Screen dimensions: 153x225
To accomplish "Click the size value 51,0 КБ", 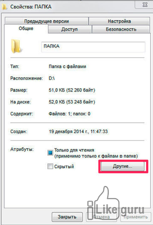I will coord(72,90).
